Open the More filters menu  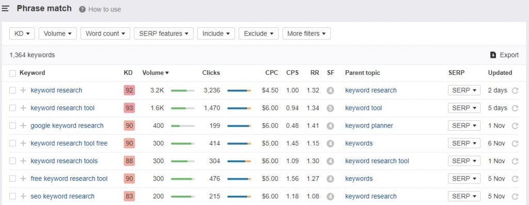(306, 34)
